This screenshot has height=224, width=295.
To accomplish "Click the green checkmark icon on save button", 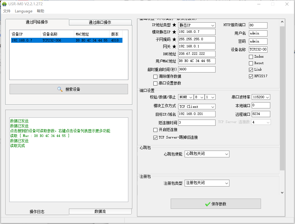I will pos(207,204).
